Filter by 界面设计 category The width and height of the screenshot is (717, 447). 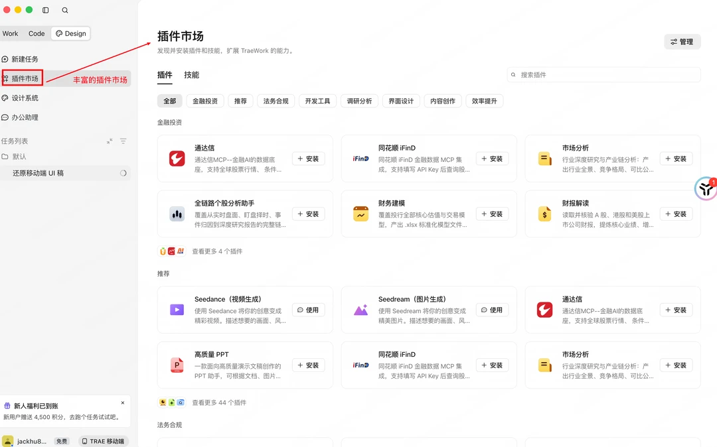[401, 101]
